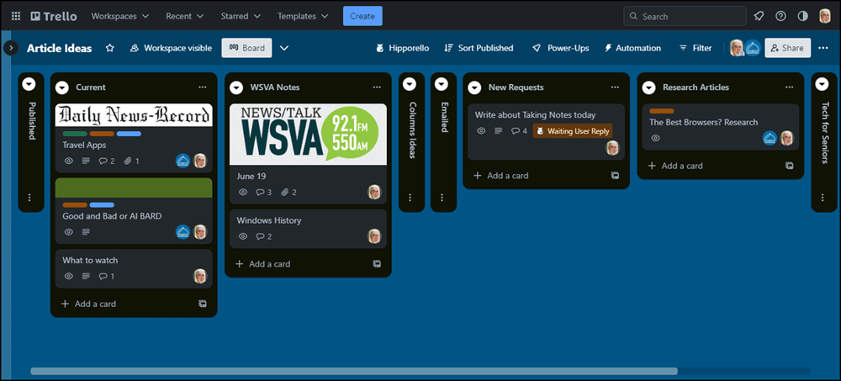The image size is (841, 381).
Task: Open the help question mark icon
Action: point(781,16)
